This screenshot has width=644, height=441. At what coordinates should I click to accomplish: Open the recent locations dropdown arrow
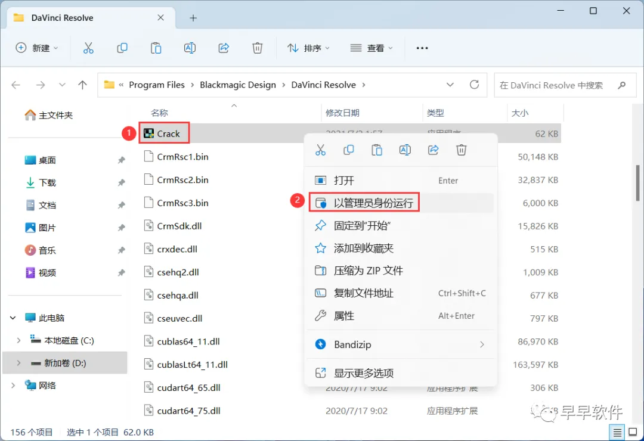[x=62, y=85]
